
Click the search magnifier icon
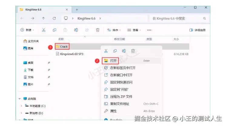(x=204, y=18)
